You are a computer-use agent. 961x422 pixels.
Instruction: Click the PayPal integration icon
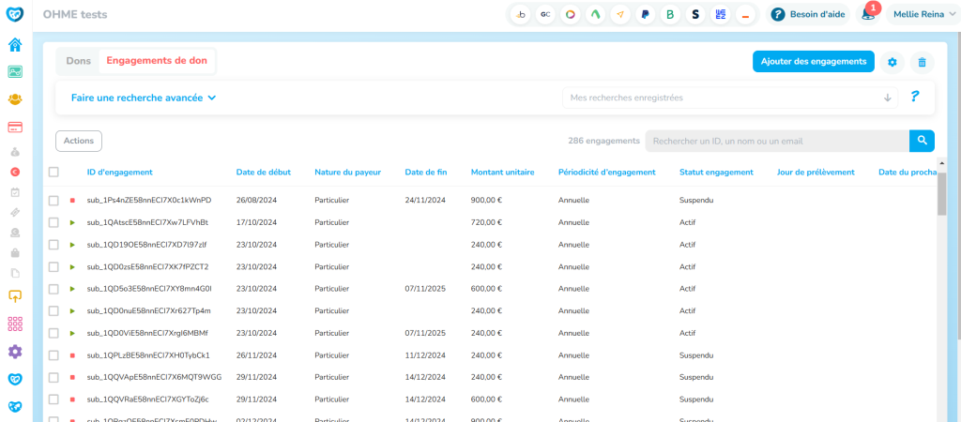(645, 15)
